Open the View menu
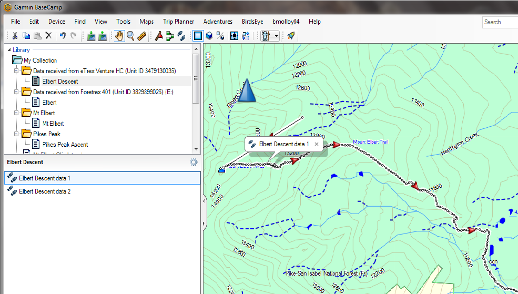Viewport: 518px width, 294px height. [101, 22]
